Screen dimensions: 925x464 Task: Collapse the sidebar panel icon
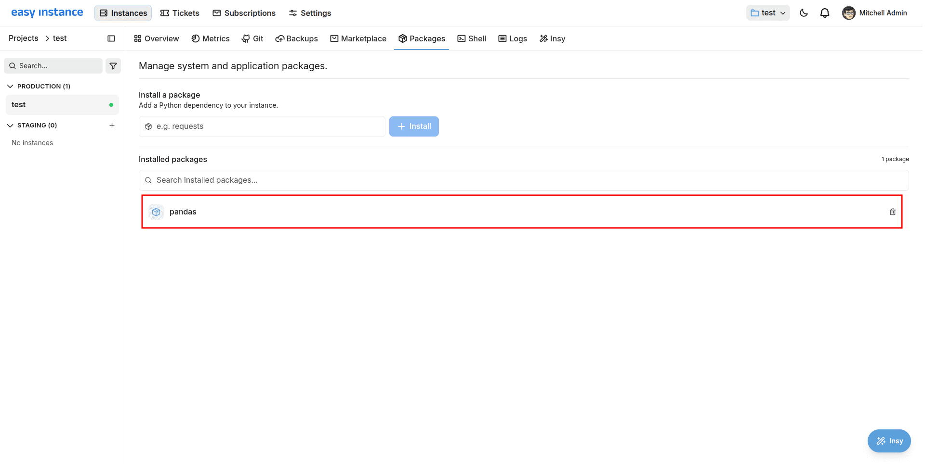pyautogui.click(x=111, y=38)
